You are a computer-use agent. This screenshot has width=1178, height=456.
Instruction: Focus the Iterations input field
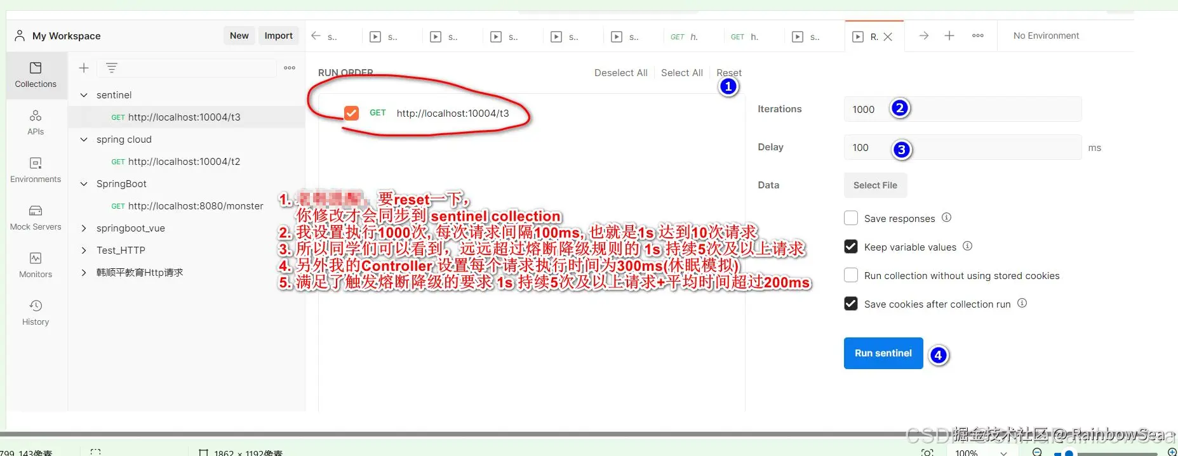[962, 109]
